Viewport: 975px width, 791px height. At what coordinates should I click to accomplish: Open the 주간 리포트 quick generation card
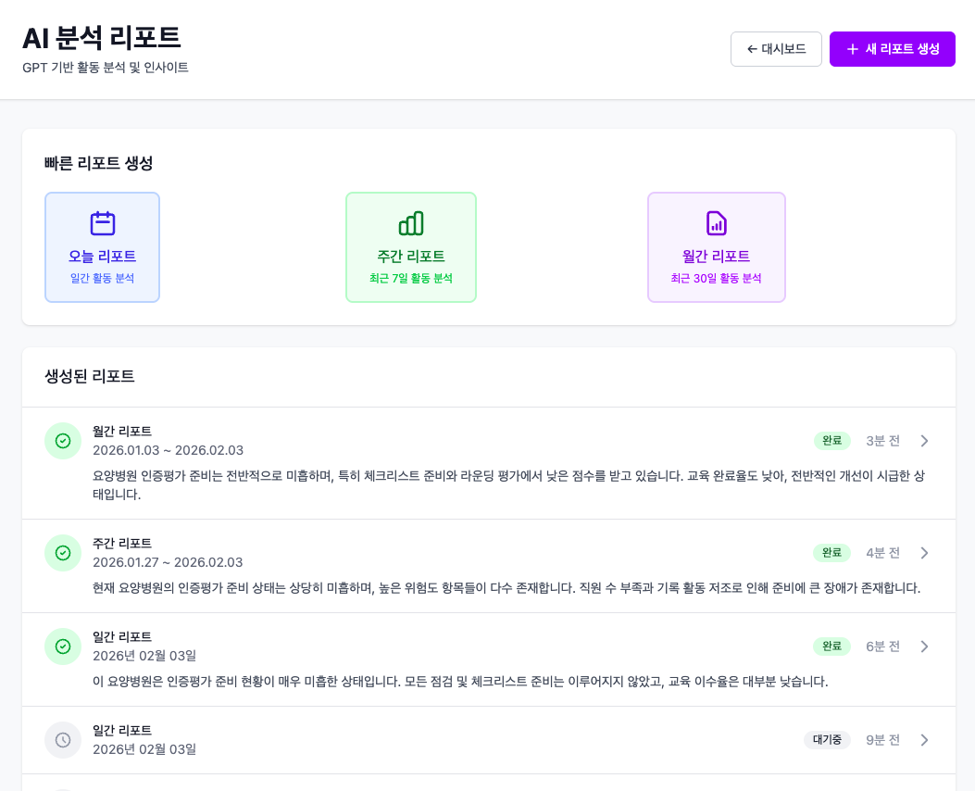pos(411,246)
